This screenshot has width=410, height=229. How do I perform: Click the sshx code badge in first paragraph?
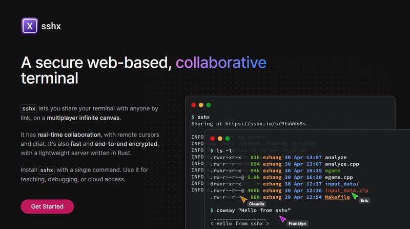[29, 109]
